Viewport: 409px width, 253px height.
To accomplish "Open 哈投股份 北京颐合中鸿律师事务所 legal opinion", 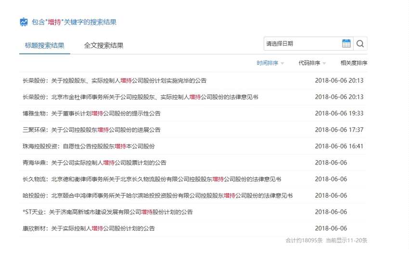I will 157,196.
